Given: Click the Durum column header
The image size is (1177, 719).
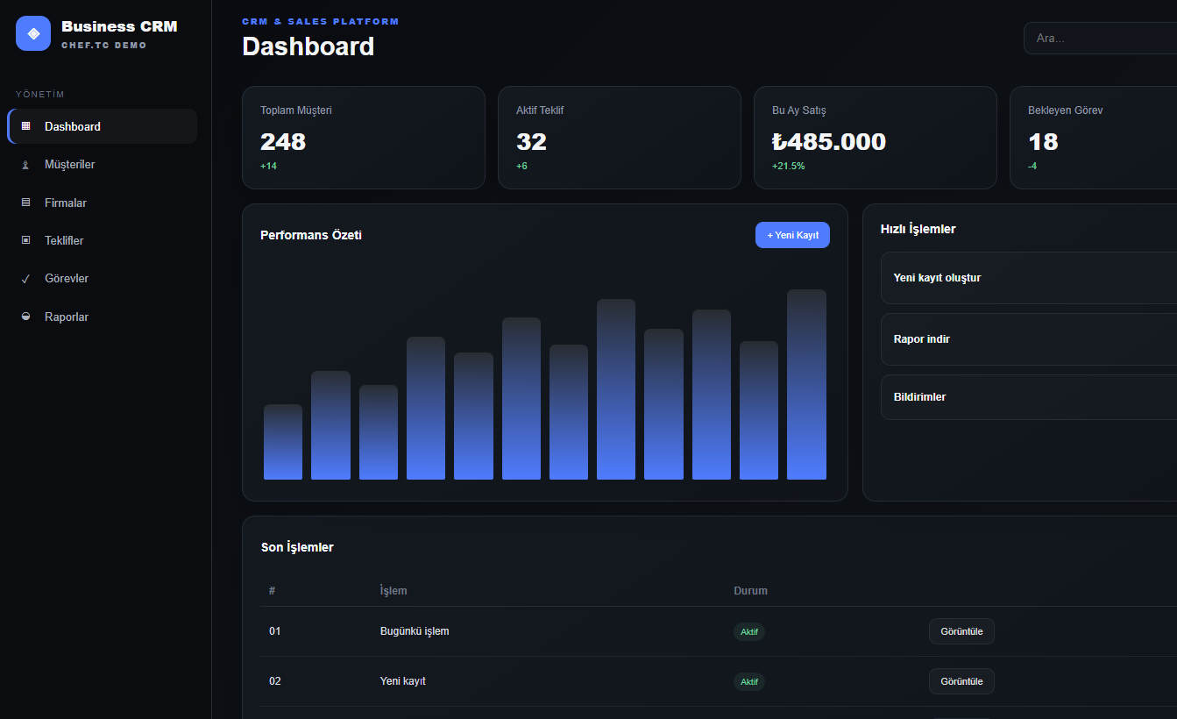Looking at the screenshot, I should click(750, 590).
